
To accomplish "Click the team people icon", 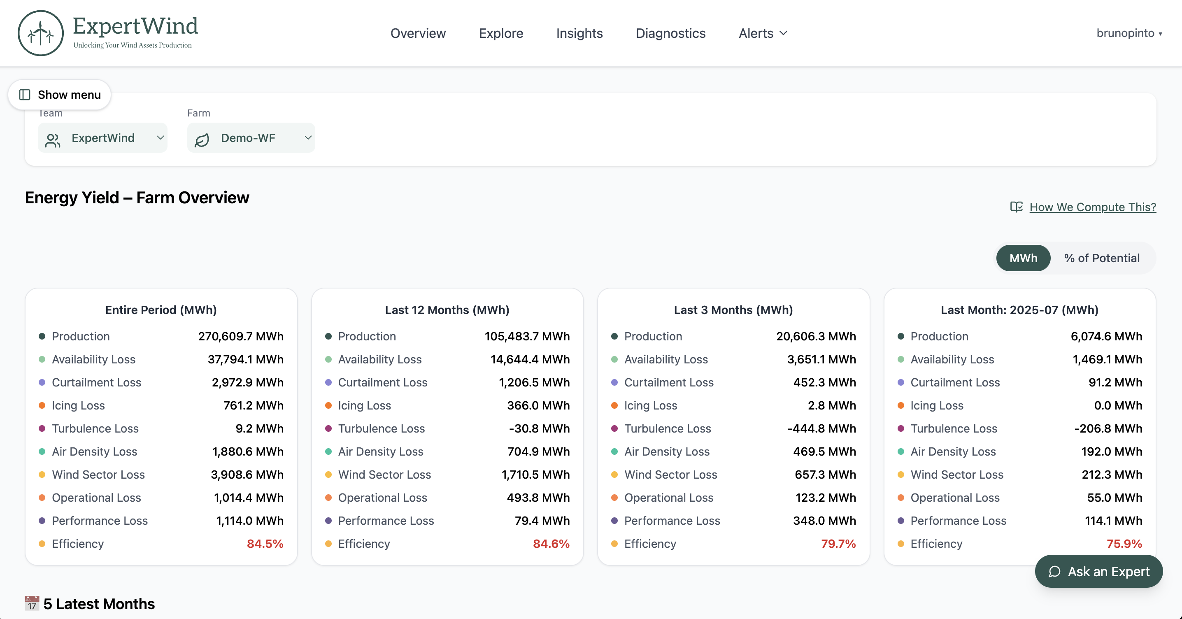I will tap(53, 140).
